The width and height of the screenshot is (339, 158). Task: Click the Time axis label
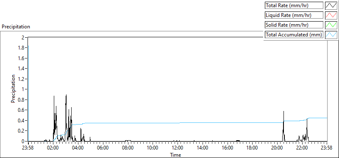coord(175,155)
